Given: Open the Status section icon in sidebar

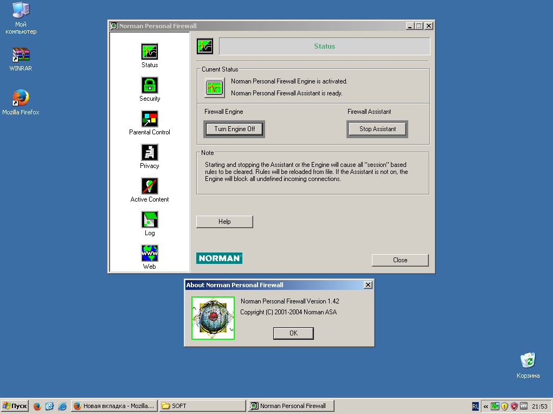Looking at the screenshot, I should coord(150,51).
